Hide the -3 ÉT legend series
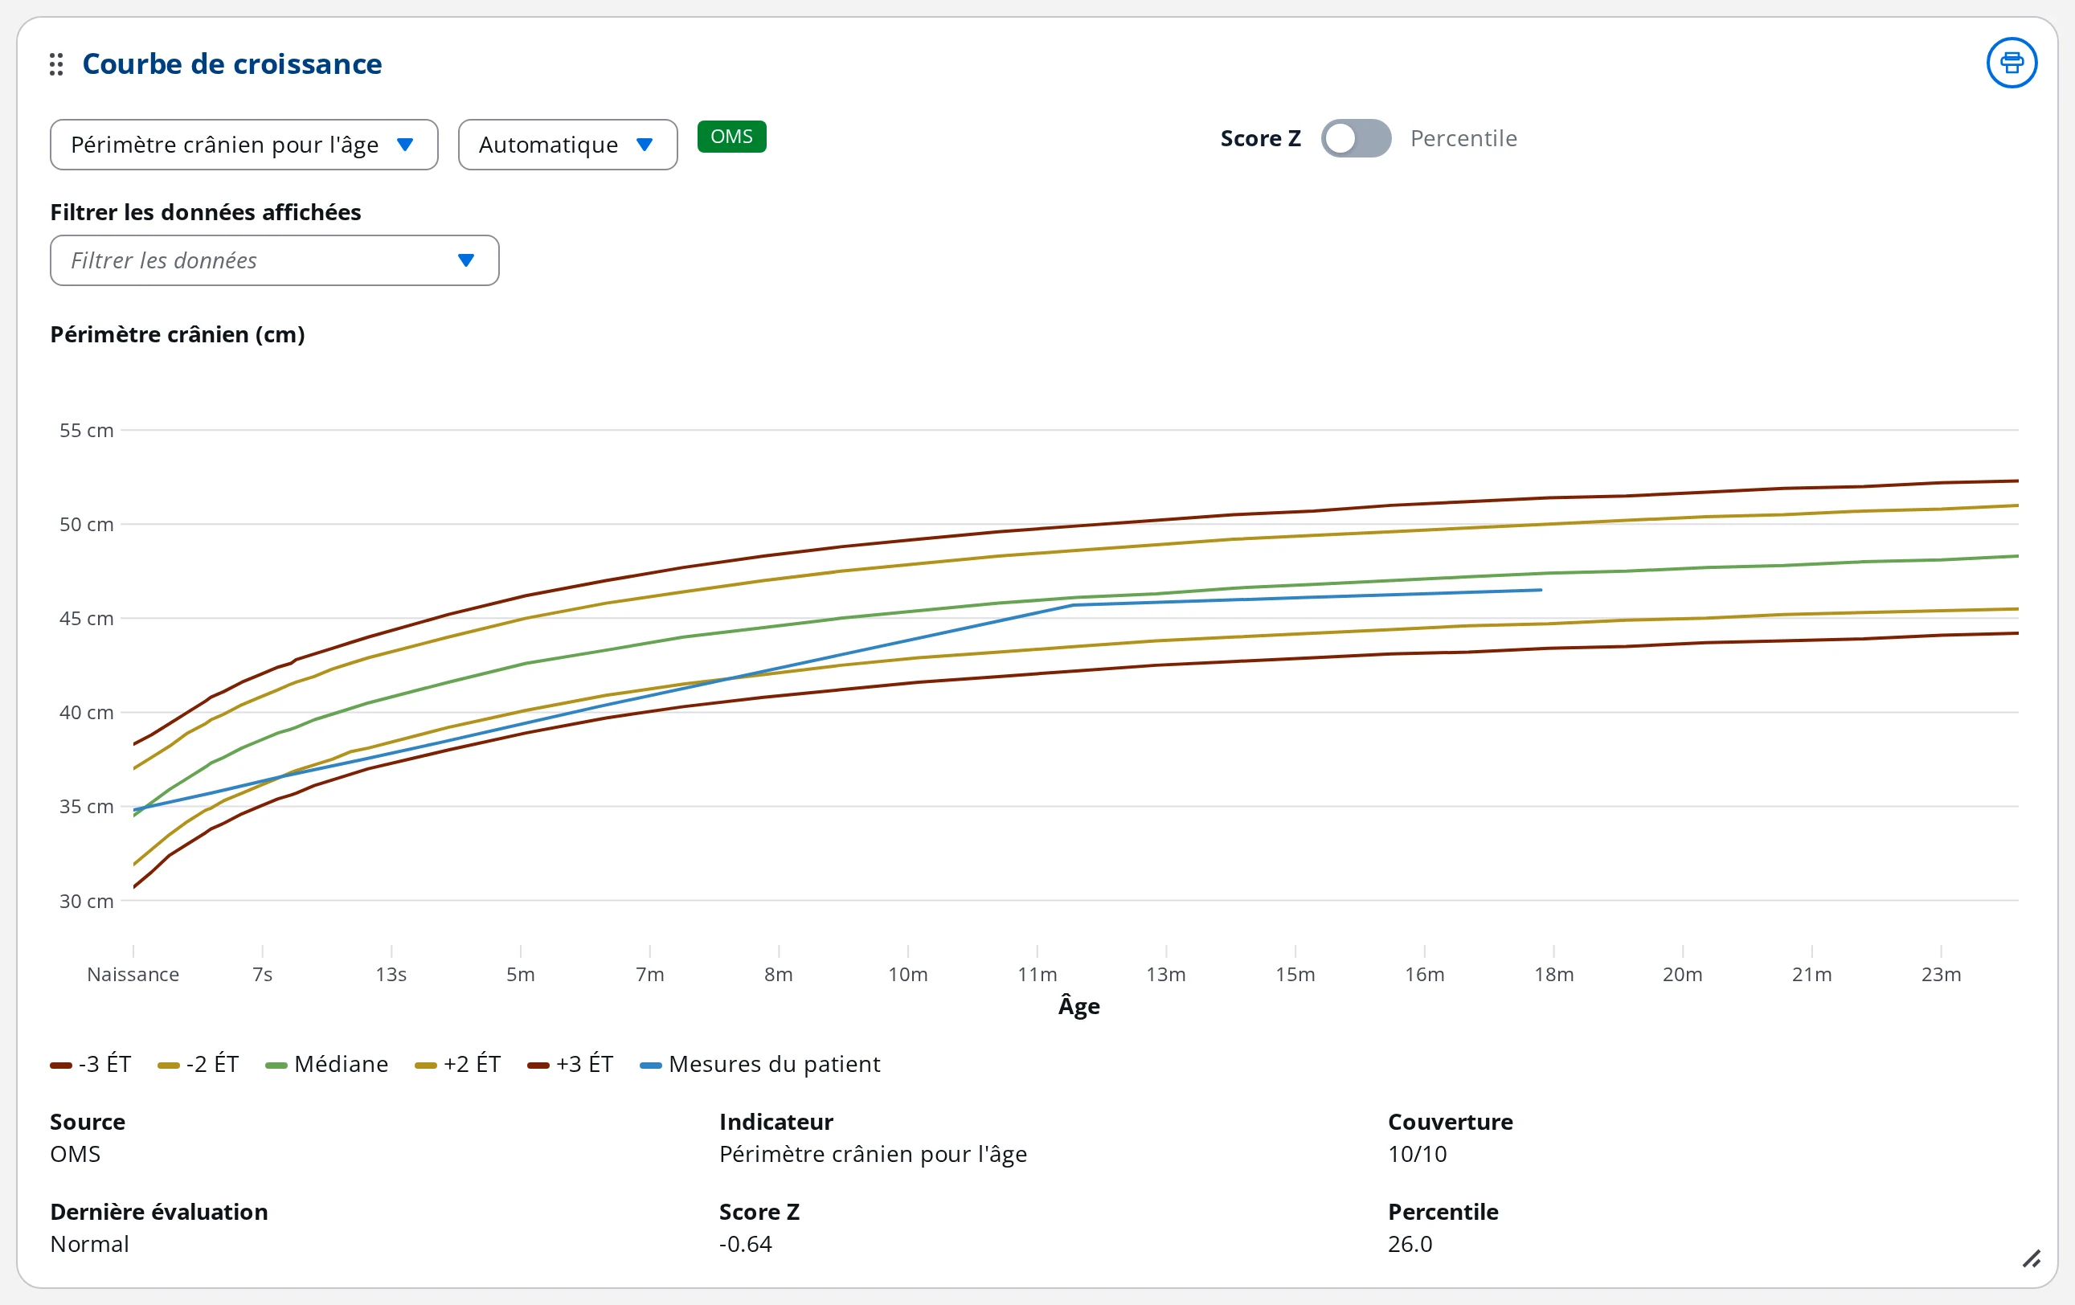Image resolution: width=2075 pixels, height=1305 pixels. click(91, 1064)
